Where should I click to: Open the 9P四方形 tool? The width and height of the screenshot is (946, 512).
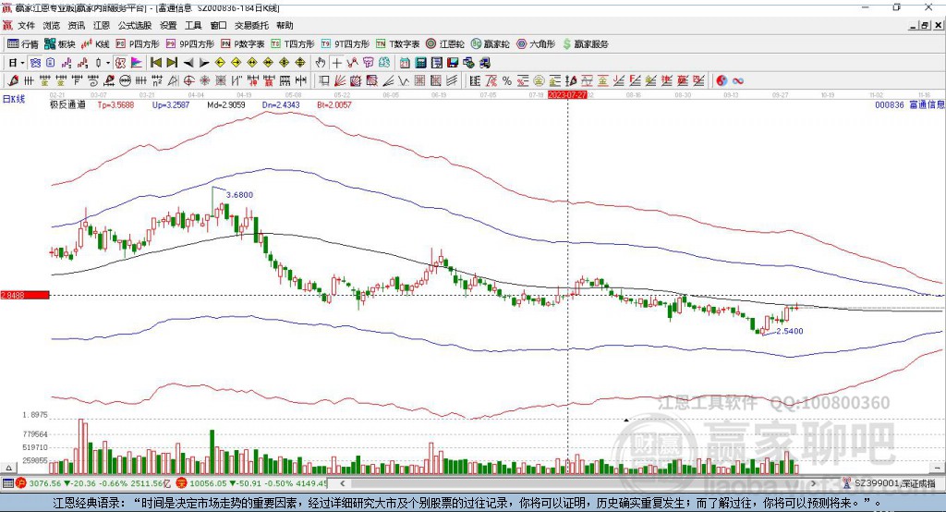coord(190,44)
